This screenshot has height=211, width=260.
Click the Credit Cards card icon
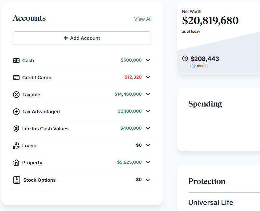tap(16, 78)
